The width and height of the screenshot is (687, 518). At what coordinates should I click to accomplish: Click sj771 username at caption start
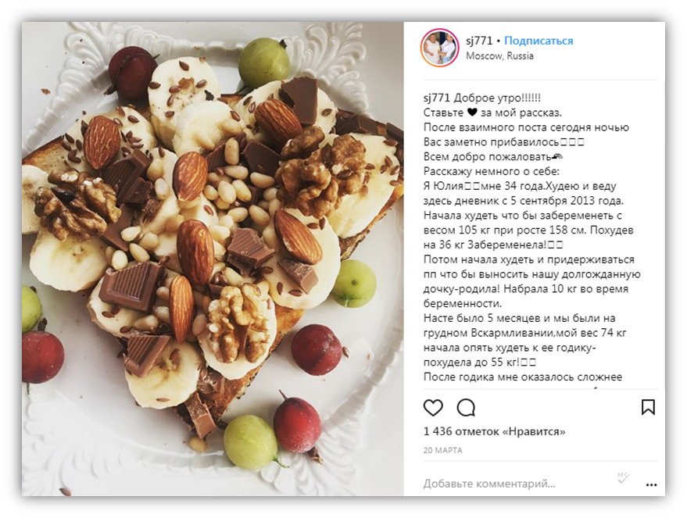(437, 98)
